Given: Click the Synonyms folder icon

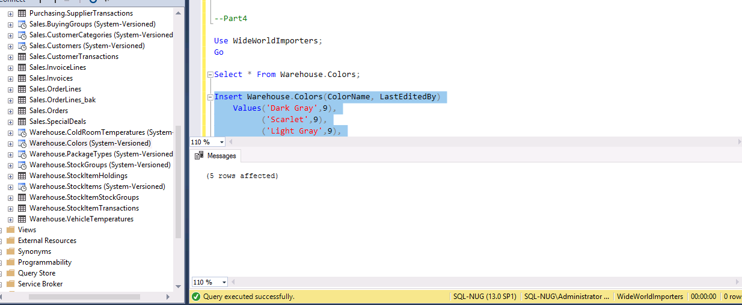Looking at the screenshot, I should tap(10, 251).
